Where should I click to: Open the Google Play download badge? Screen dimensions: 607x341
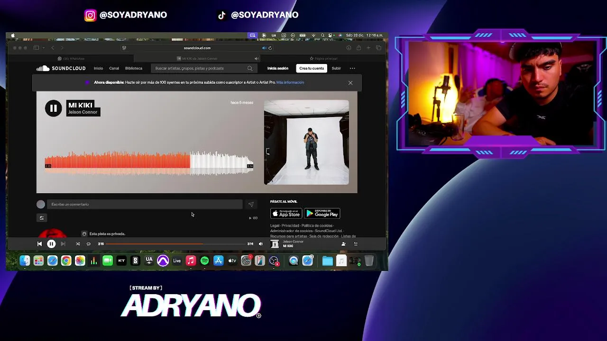[x=322, y=214]
